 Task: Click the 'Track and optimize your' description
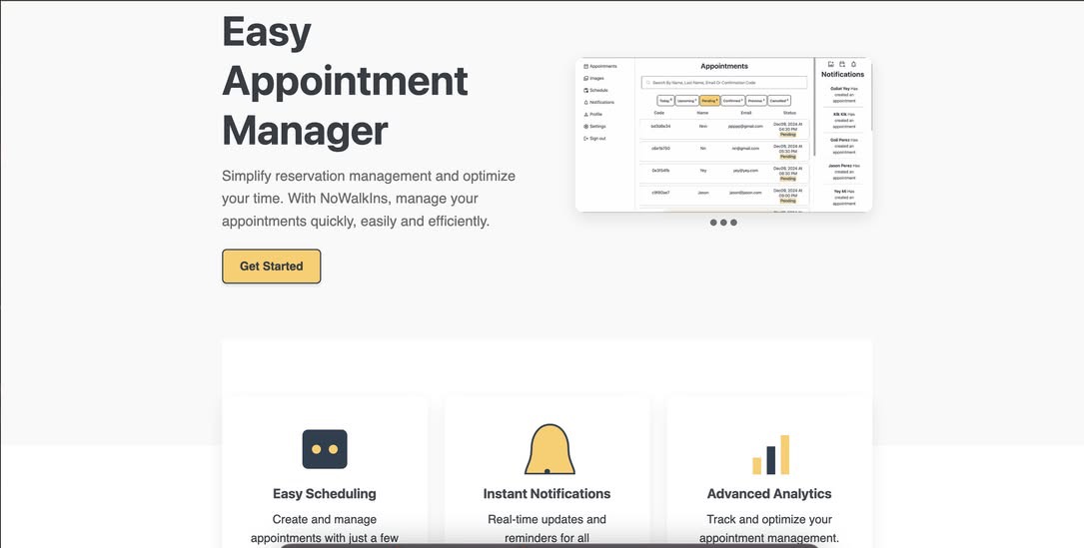click(768, 529)
